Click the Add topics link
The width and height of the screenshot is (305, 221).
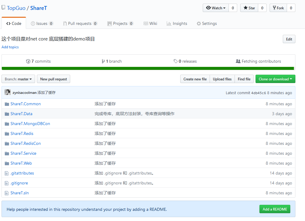(10, 47)
